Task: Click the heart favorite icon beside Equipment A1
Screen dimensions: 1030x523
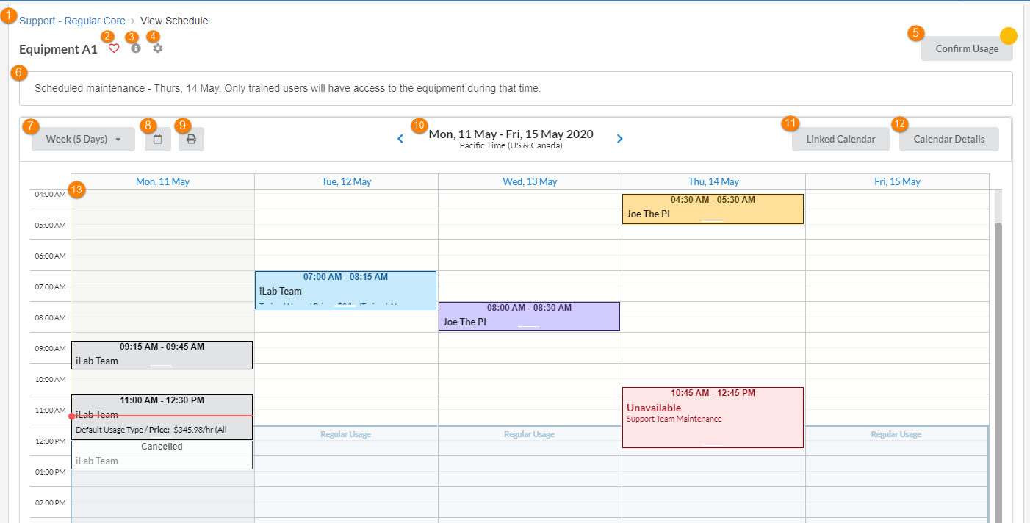Action: tap(114, 49)
